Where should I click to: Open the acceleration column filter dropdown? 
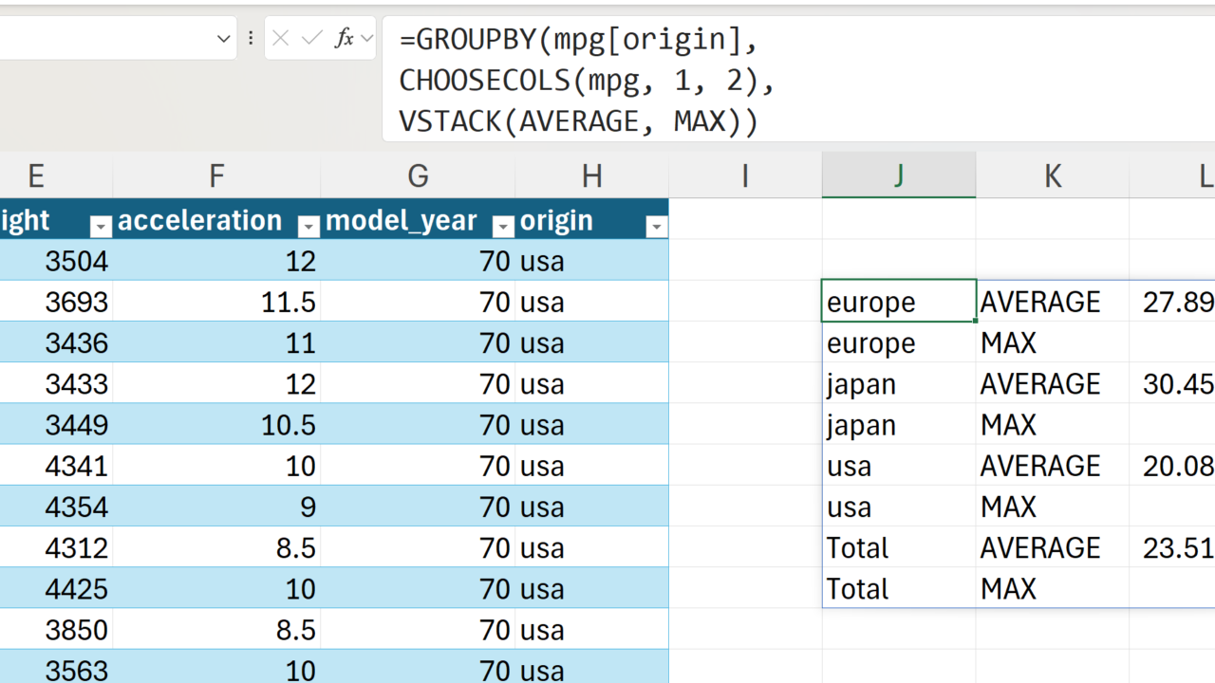click(x=308, y=226)
